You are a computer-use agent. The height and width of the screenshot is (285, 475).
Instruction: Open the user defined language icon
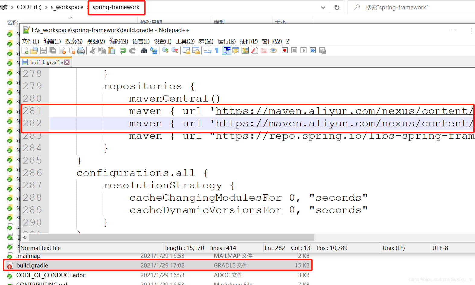tap(236, 50)
